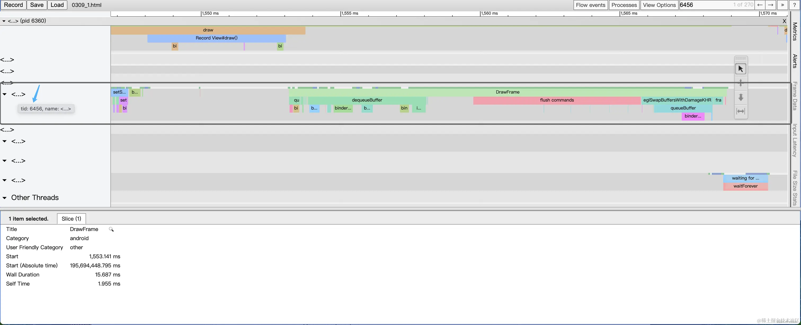
Task: Select the red flush commands slice
Action: pos(556,100)
